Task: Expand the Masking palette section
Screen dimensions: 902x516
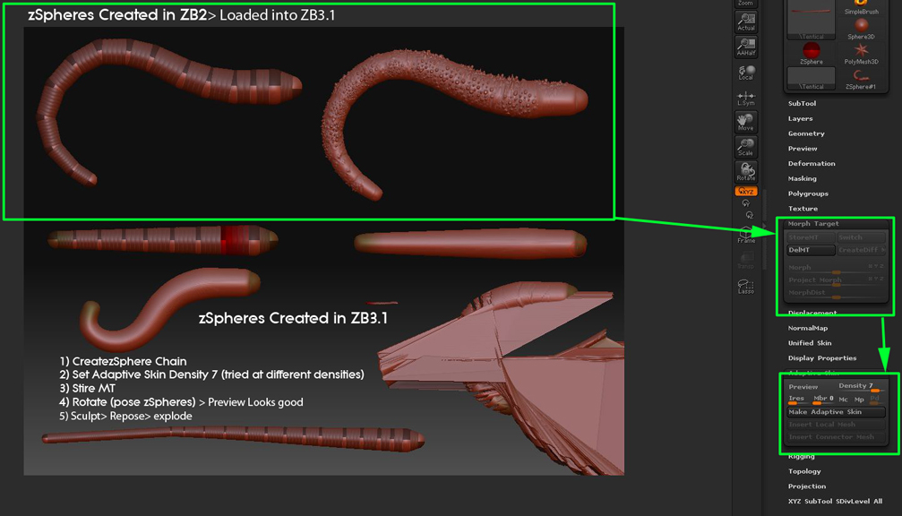Action: pyautogui.click(x=802, y=178)
